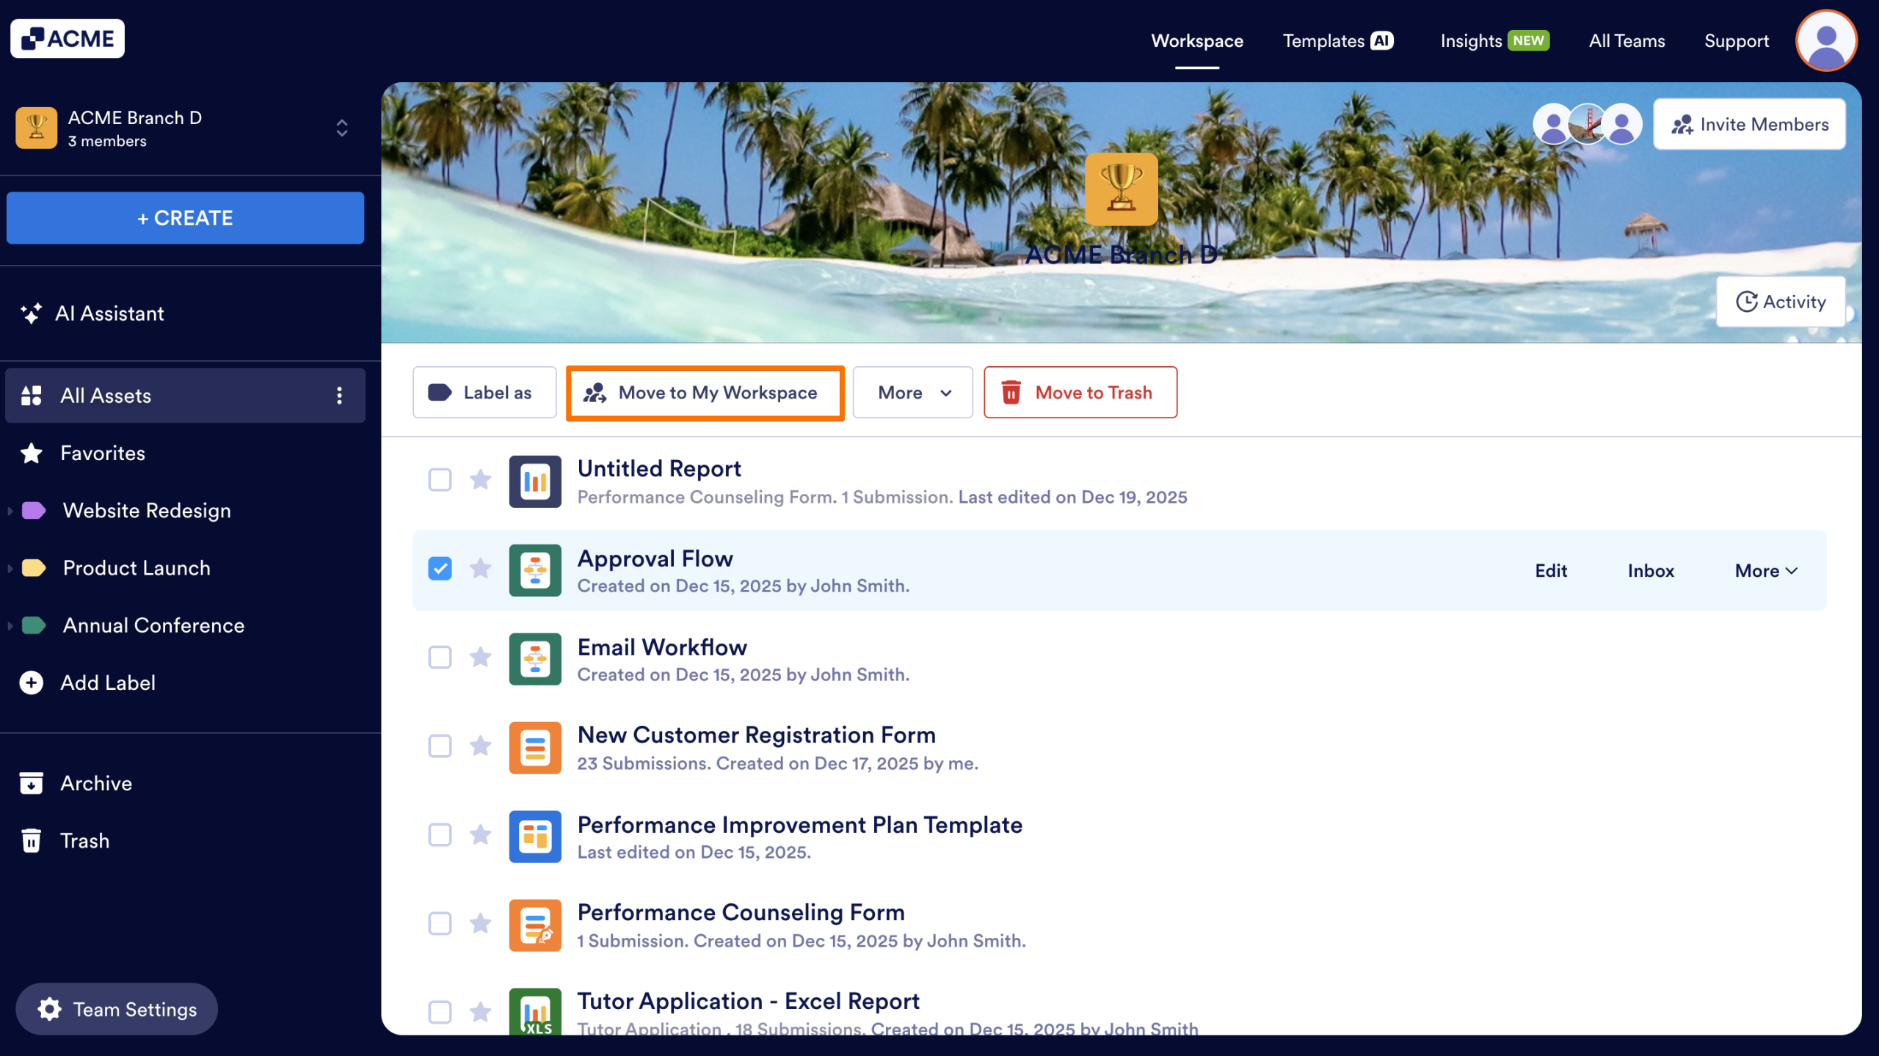Star the New Customer Registration Form
This screenshot has height=1056, width=1879.
coord(481,746)
